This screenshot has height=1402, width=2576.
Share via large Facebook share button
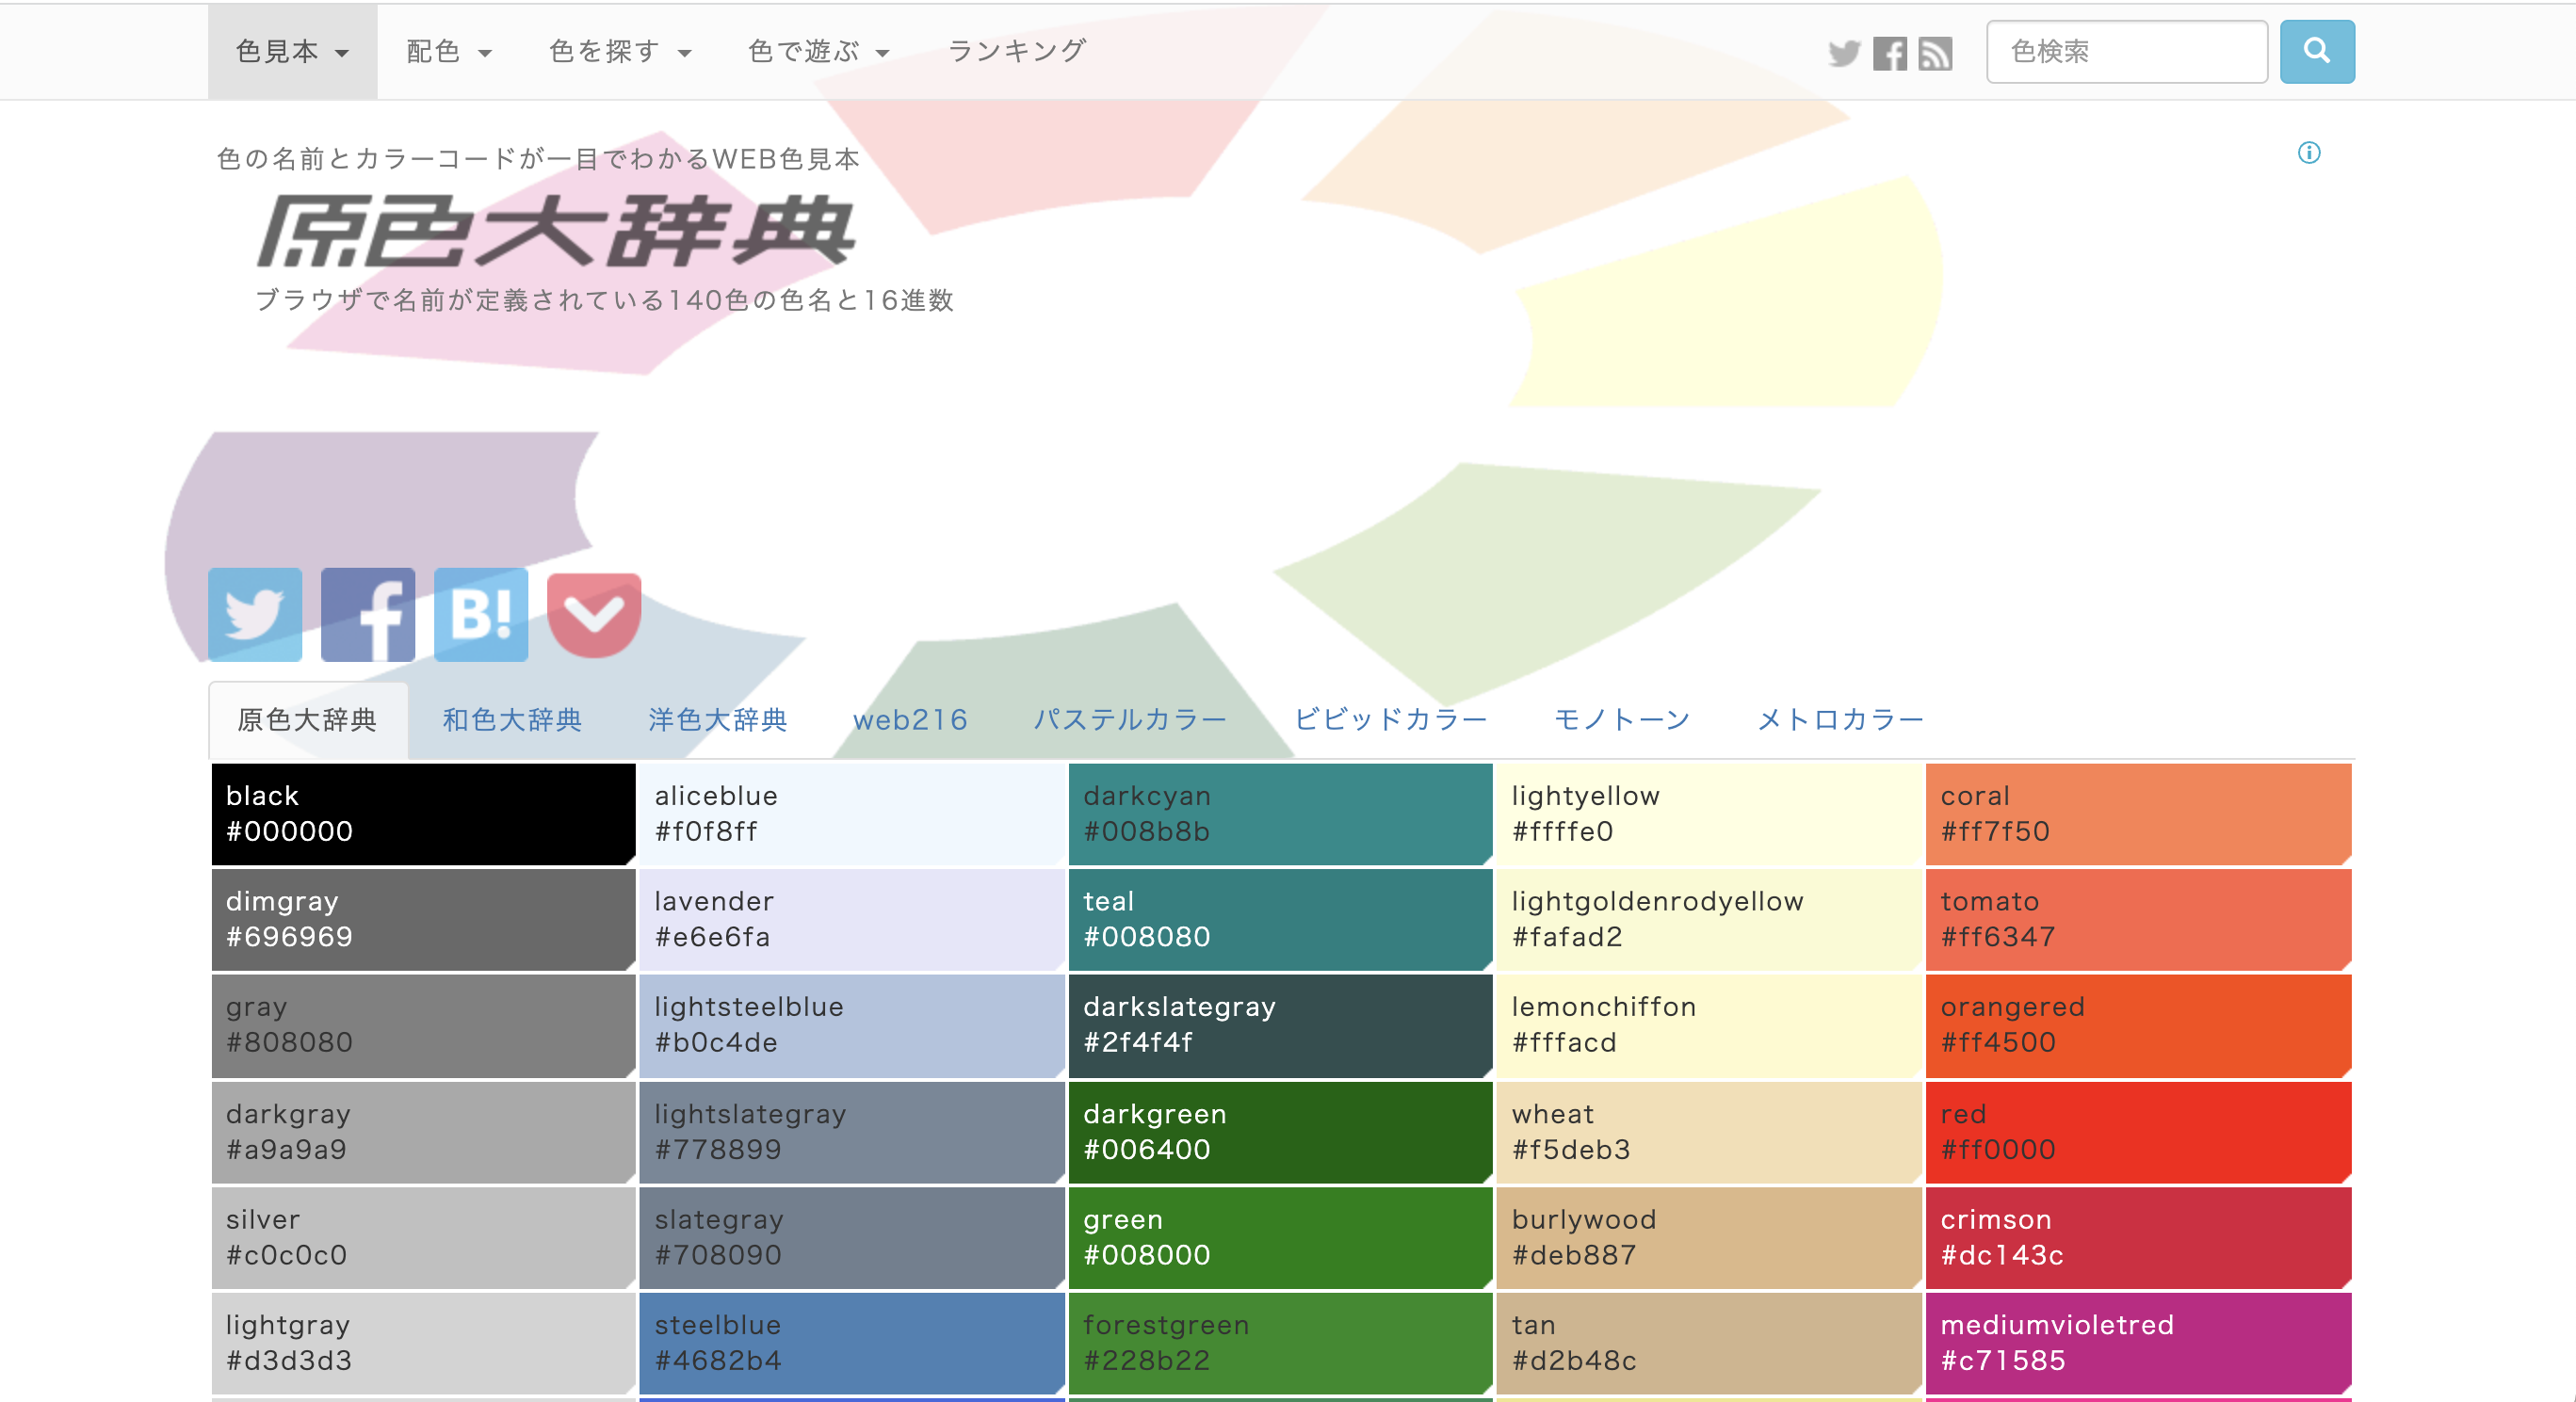pyautogui.click(x=367, y=614)
